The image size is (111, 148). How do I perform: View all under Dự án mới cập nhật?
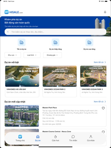click(100, 101)
